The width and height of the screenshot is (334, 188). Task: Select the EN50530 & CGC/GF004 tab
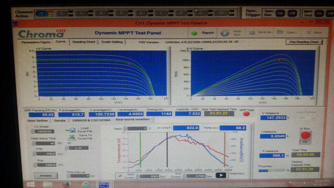tap(91, 120)
